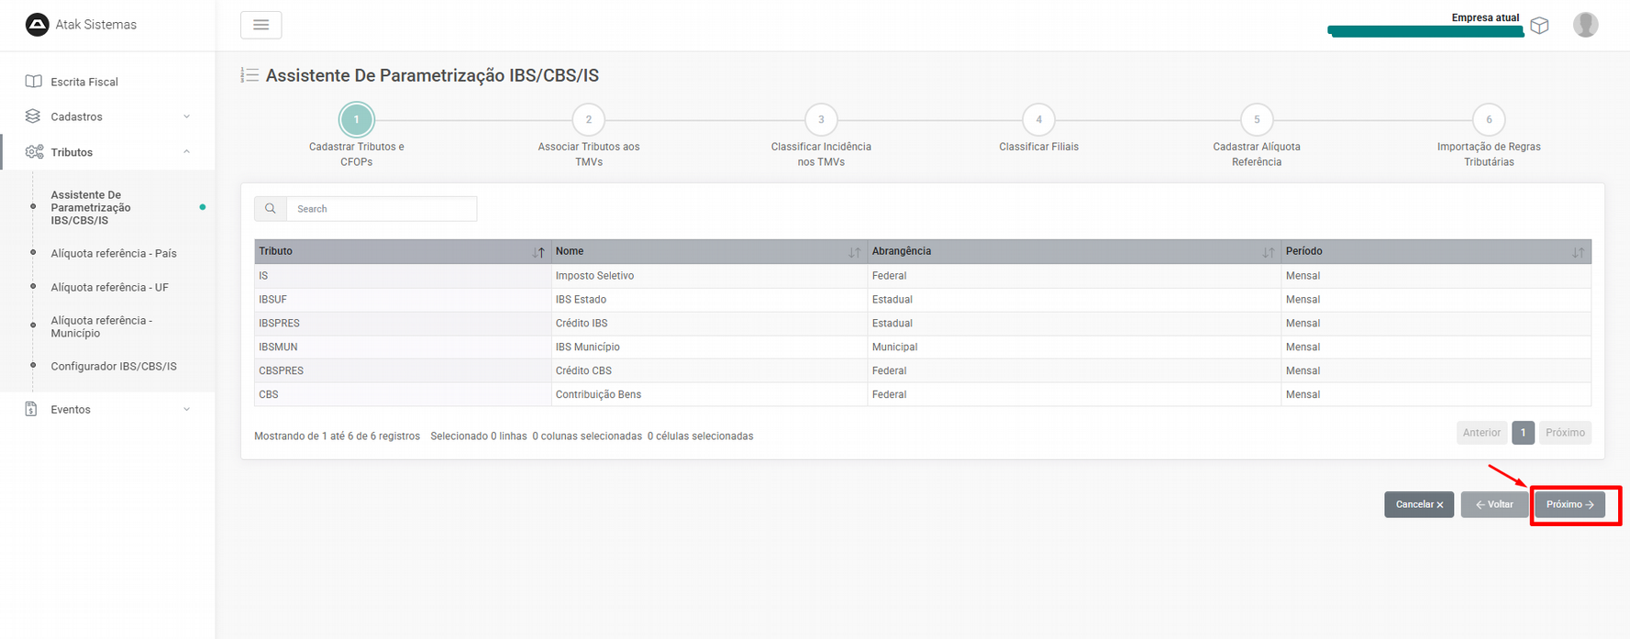
Task: Select the IS tributo cell
Action: [403, 276]
